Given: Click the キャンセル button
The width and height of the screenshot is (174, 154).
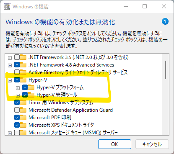Looking at the screenshot, I should tap(152, 144).
